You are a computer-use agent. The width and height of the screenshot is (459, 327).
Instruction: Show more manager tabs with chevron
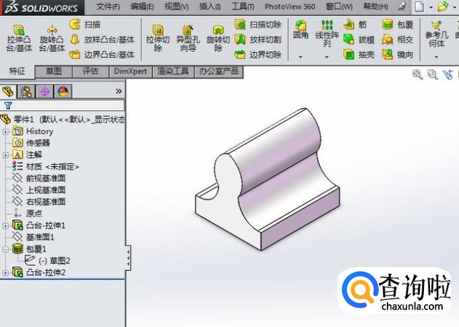tap(119, 92)
